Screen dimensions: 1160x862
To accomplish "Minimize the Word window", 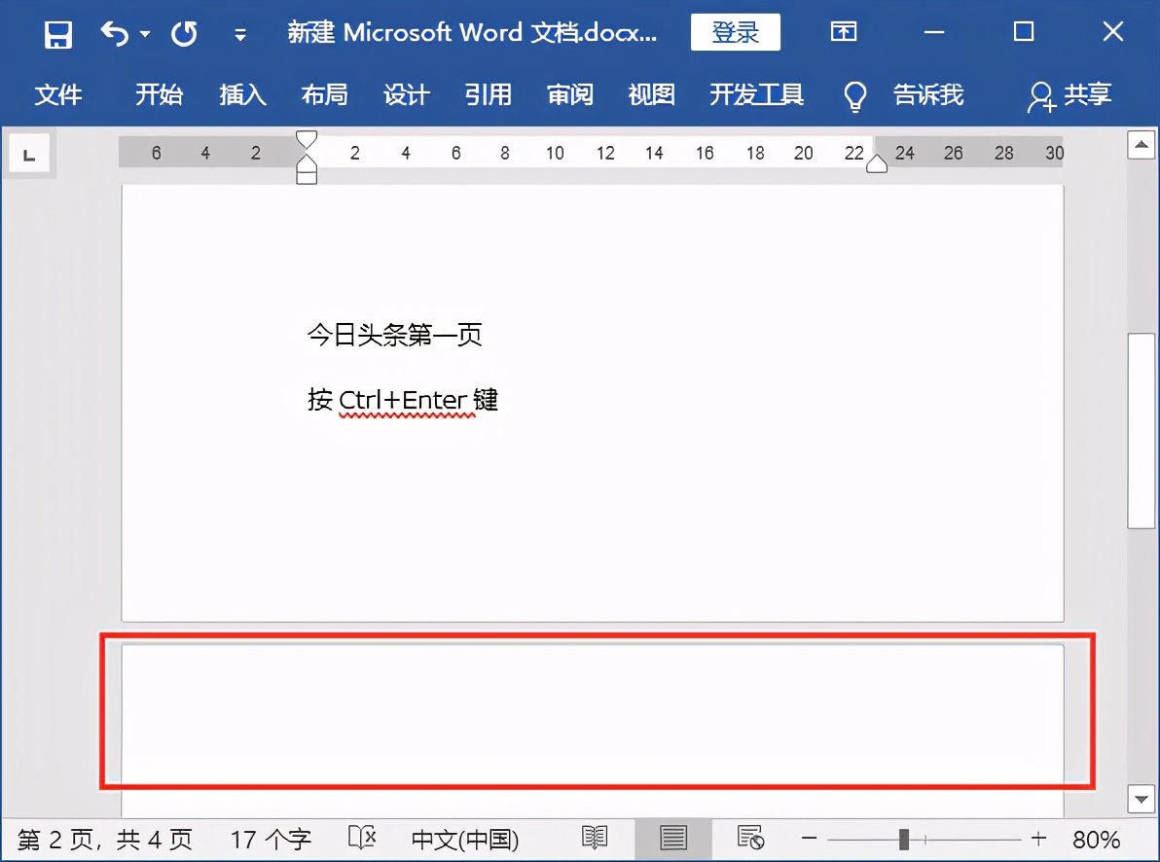I will (x=934, y=32).
